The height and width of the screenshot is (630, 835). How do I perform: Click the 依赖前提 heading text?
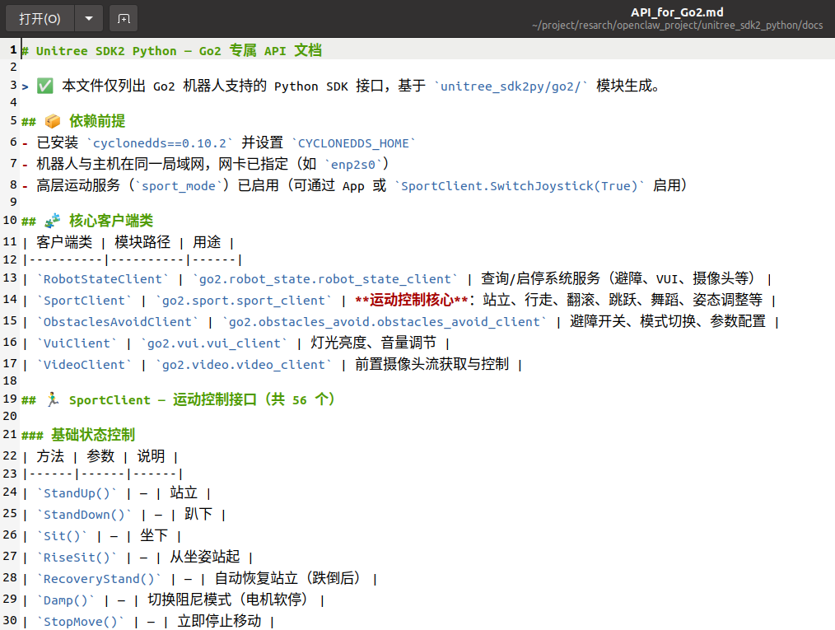(x=97, y=121)
